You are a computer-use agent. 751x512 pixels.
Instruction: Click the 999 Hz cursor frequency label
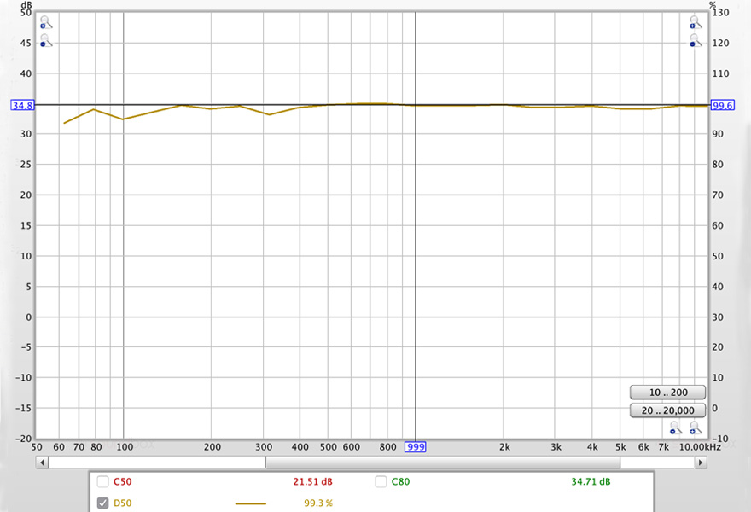(x=415, y=446)
